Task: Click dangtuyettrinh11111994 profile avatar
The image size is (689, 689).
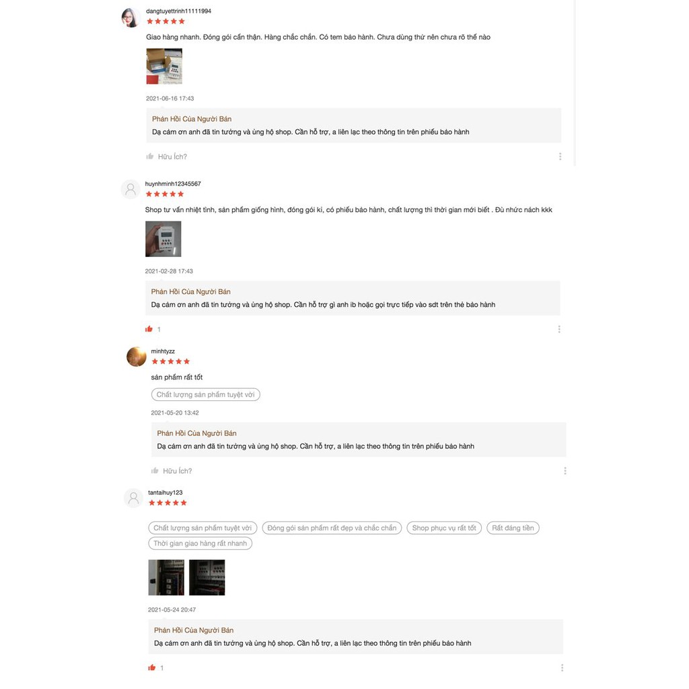Action: click(131, 17)
